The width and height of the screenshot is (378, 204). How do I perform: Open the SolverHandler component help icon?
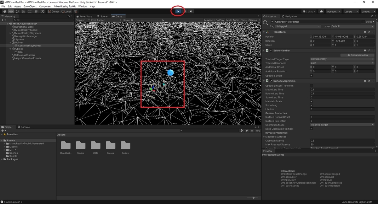tap(365, 50)
